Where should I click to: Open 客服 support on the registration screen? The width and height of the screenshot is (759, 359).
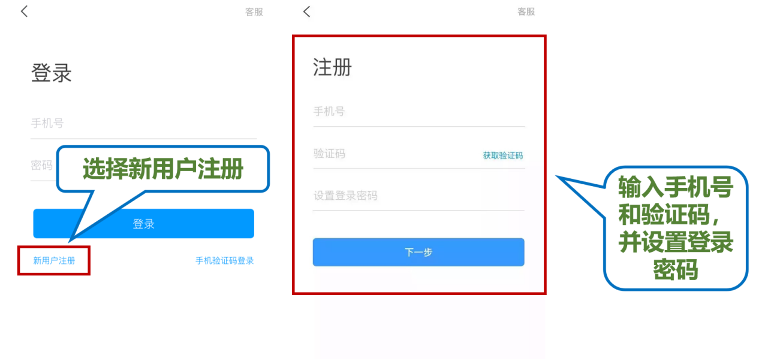[526, 11]
